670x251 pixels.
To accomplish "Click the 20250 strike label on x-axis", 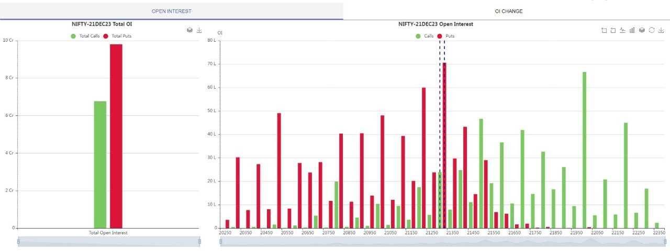I will click(225, 233).
